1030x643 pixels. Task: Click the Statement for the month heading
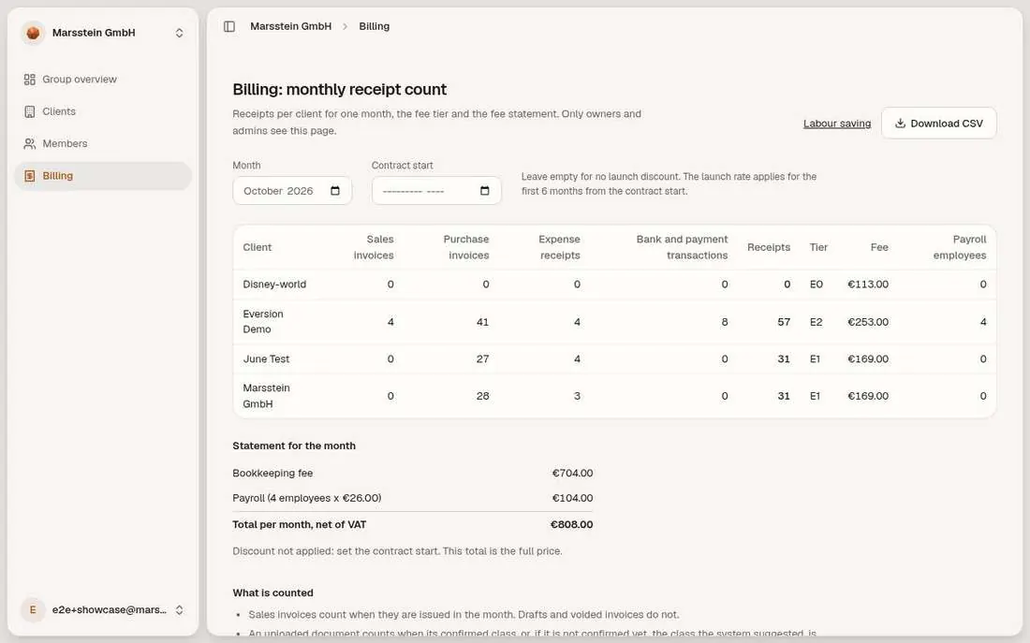tap(294, 446)
